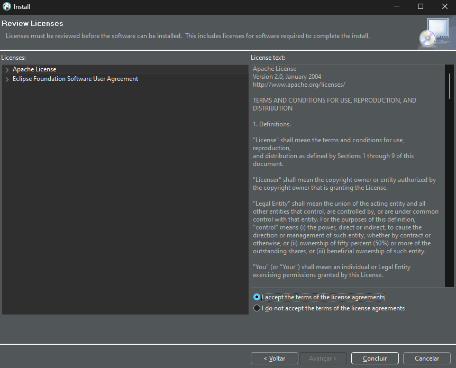Click the Eclipse icon in title bar
456x368 pixels.
point(6,6)
